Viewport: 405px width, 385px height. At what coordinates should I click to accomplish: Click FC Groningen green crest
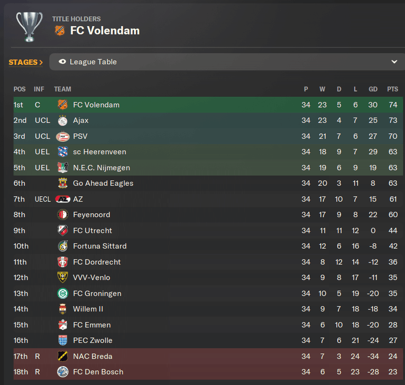point(62,294)
